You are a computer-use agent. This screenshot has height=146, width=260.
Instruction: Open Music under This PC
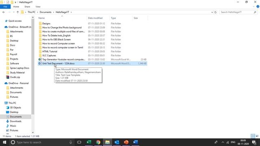[x=13, y=126]
